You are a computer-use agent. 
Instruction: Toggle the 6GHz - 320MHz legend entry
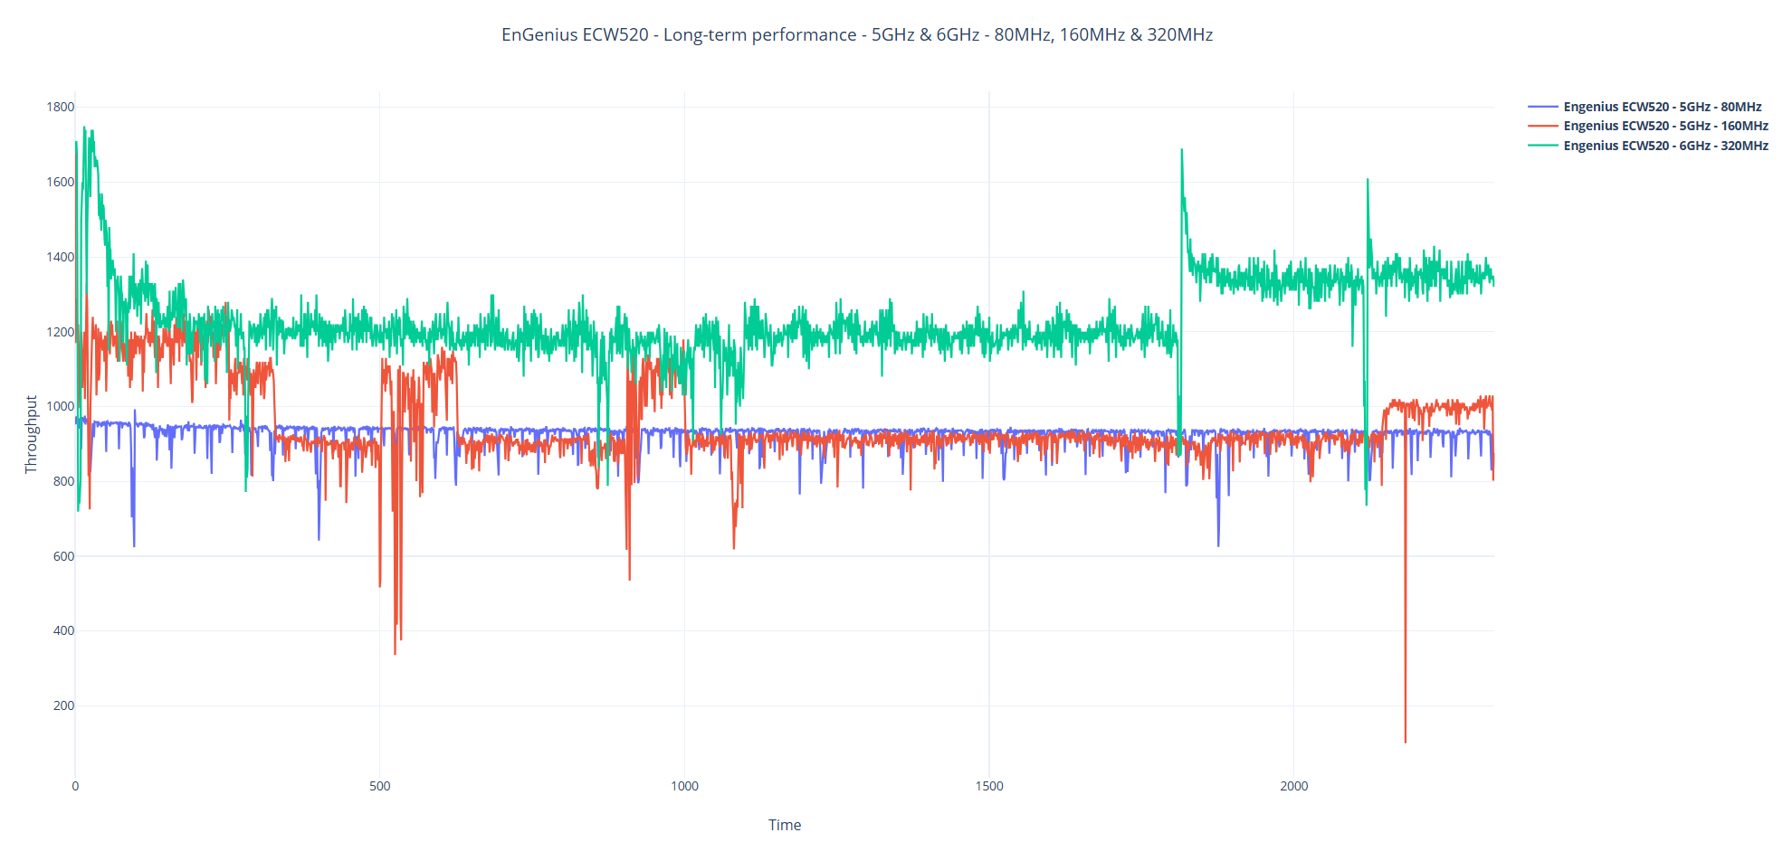pyautogui.click(x=1647, y=146)
